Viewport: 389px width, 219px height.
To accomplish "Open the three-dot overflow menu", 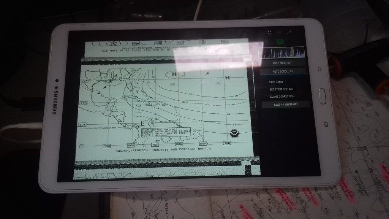I will tap(297, 32).
